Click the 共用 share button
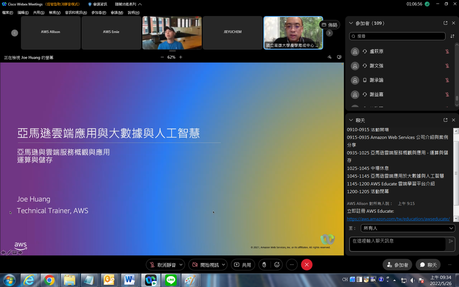The width and height of the screenshot is (459, 287). (x=242, y=265)
